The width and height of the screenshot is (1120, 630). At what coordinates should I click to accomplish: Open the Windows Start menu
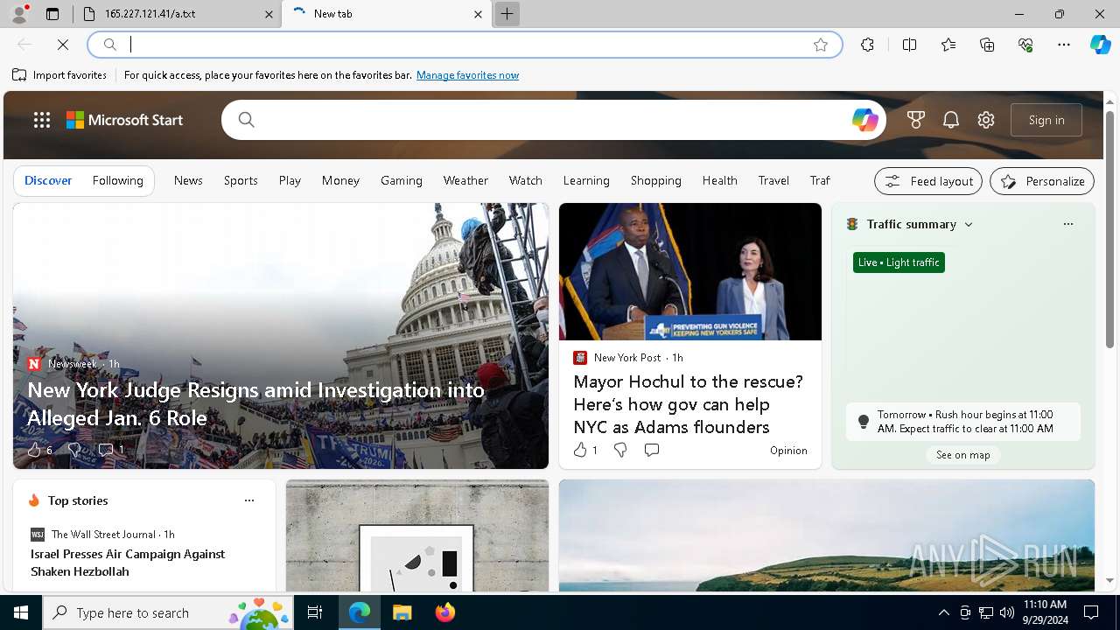(x=21, y=612)
